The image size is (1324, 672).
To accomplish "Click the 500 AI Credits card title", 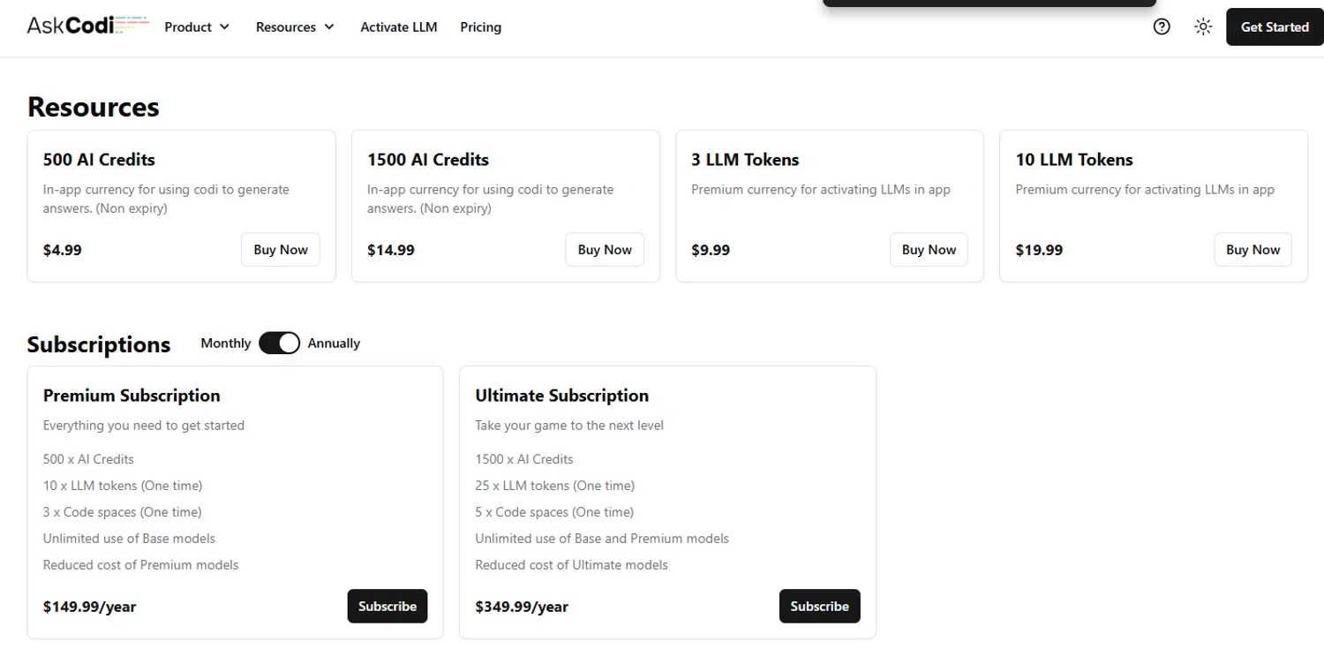I will click(x=99, y=160).
